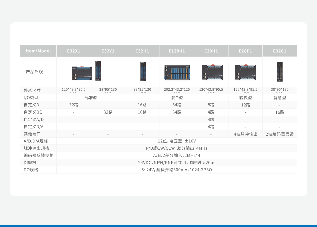The width and height of the screenshot is (317, 227).
Task: Select the 转换型 I/O type cell
Action: 246,98
